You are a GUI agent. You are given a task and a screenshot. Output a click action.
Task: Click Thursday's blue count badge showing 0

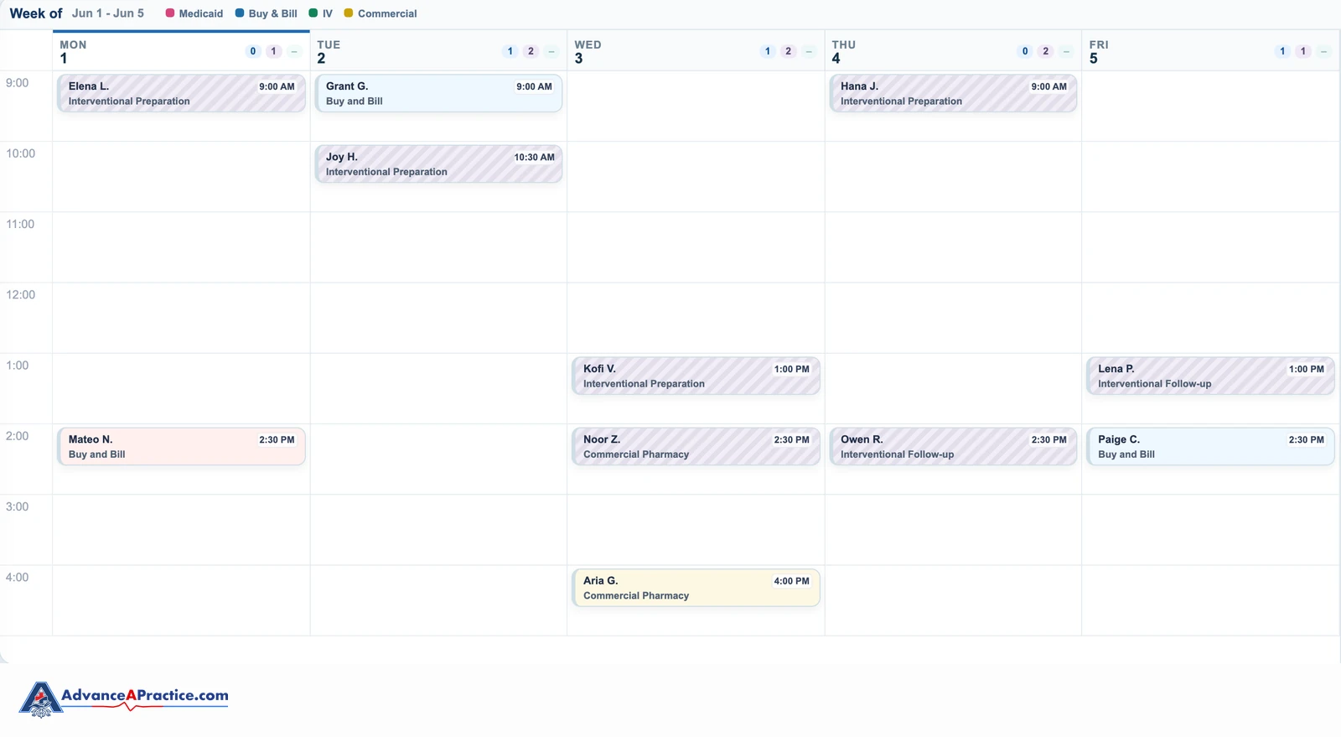point(1025,51)
